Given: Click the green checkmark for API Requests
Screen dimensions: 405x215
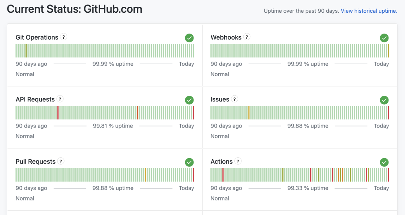Looking at the screenshot, I should click(x=189, y=100).
